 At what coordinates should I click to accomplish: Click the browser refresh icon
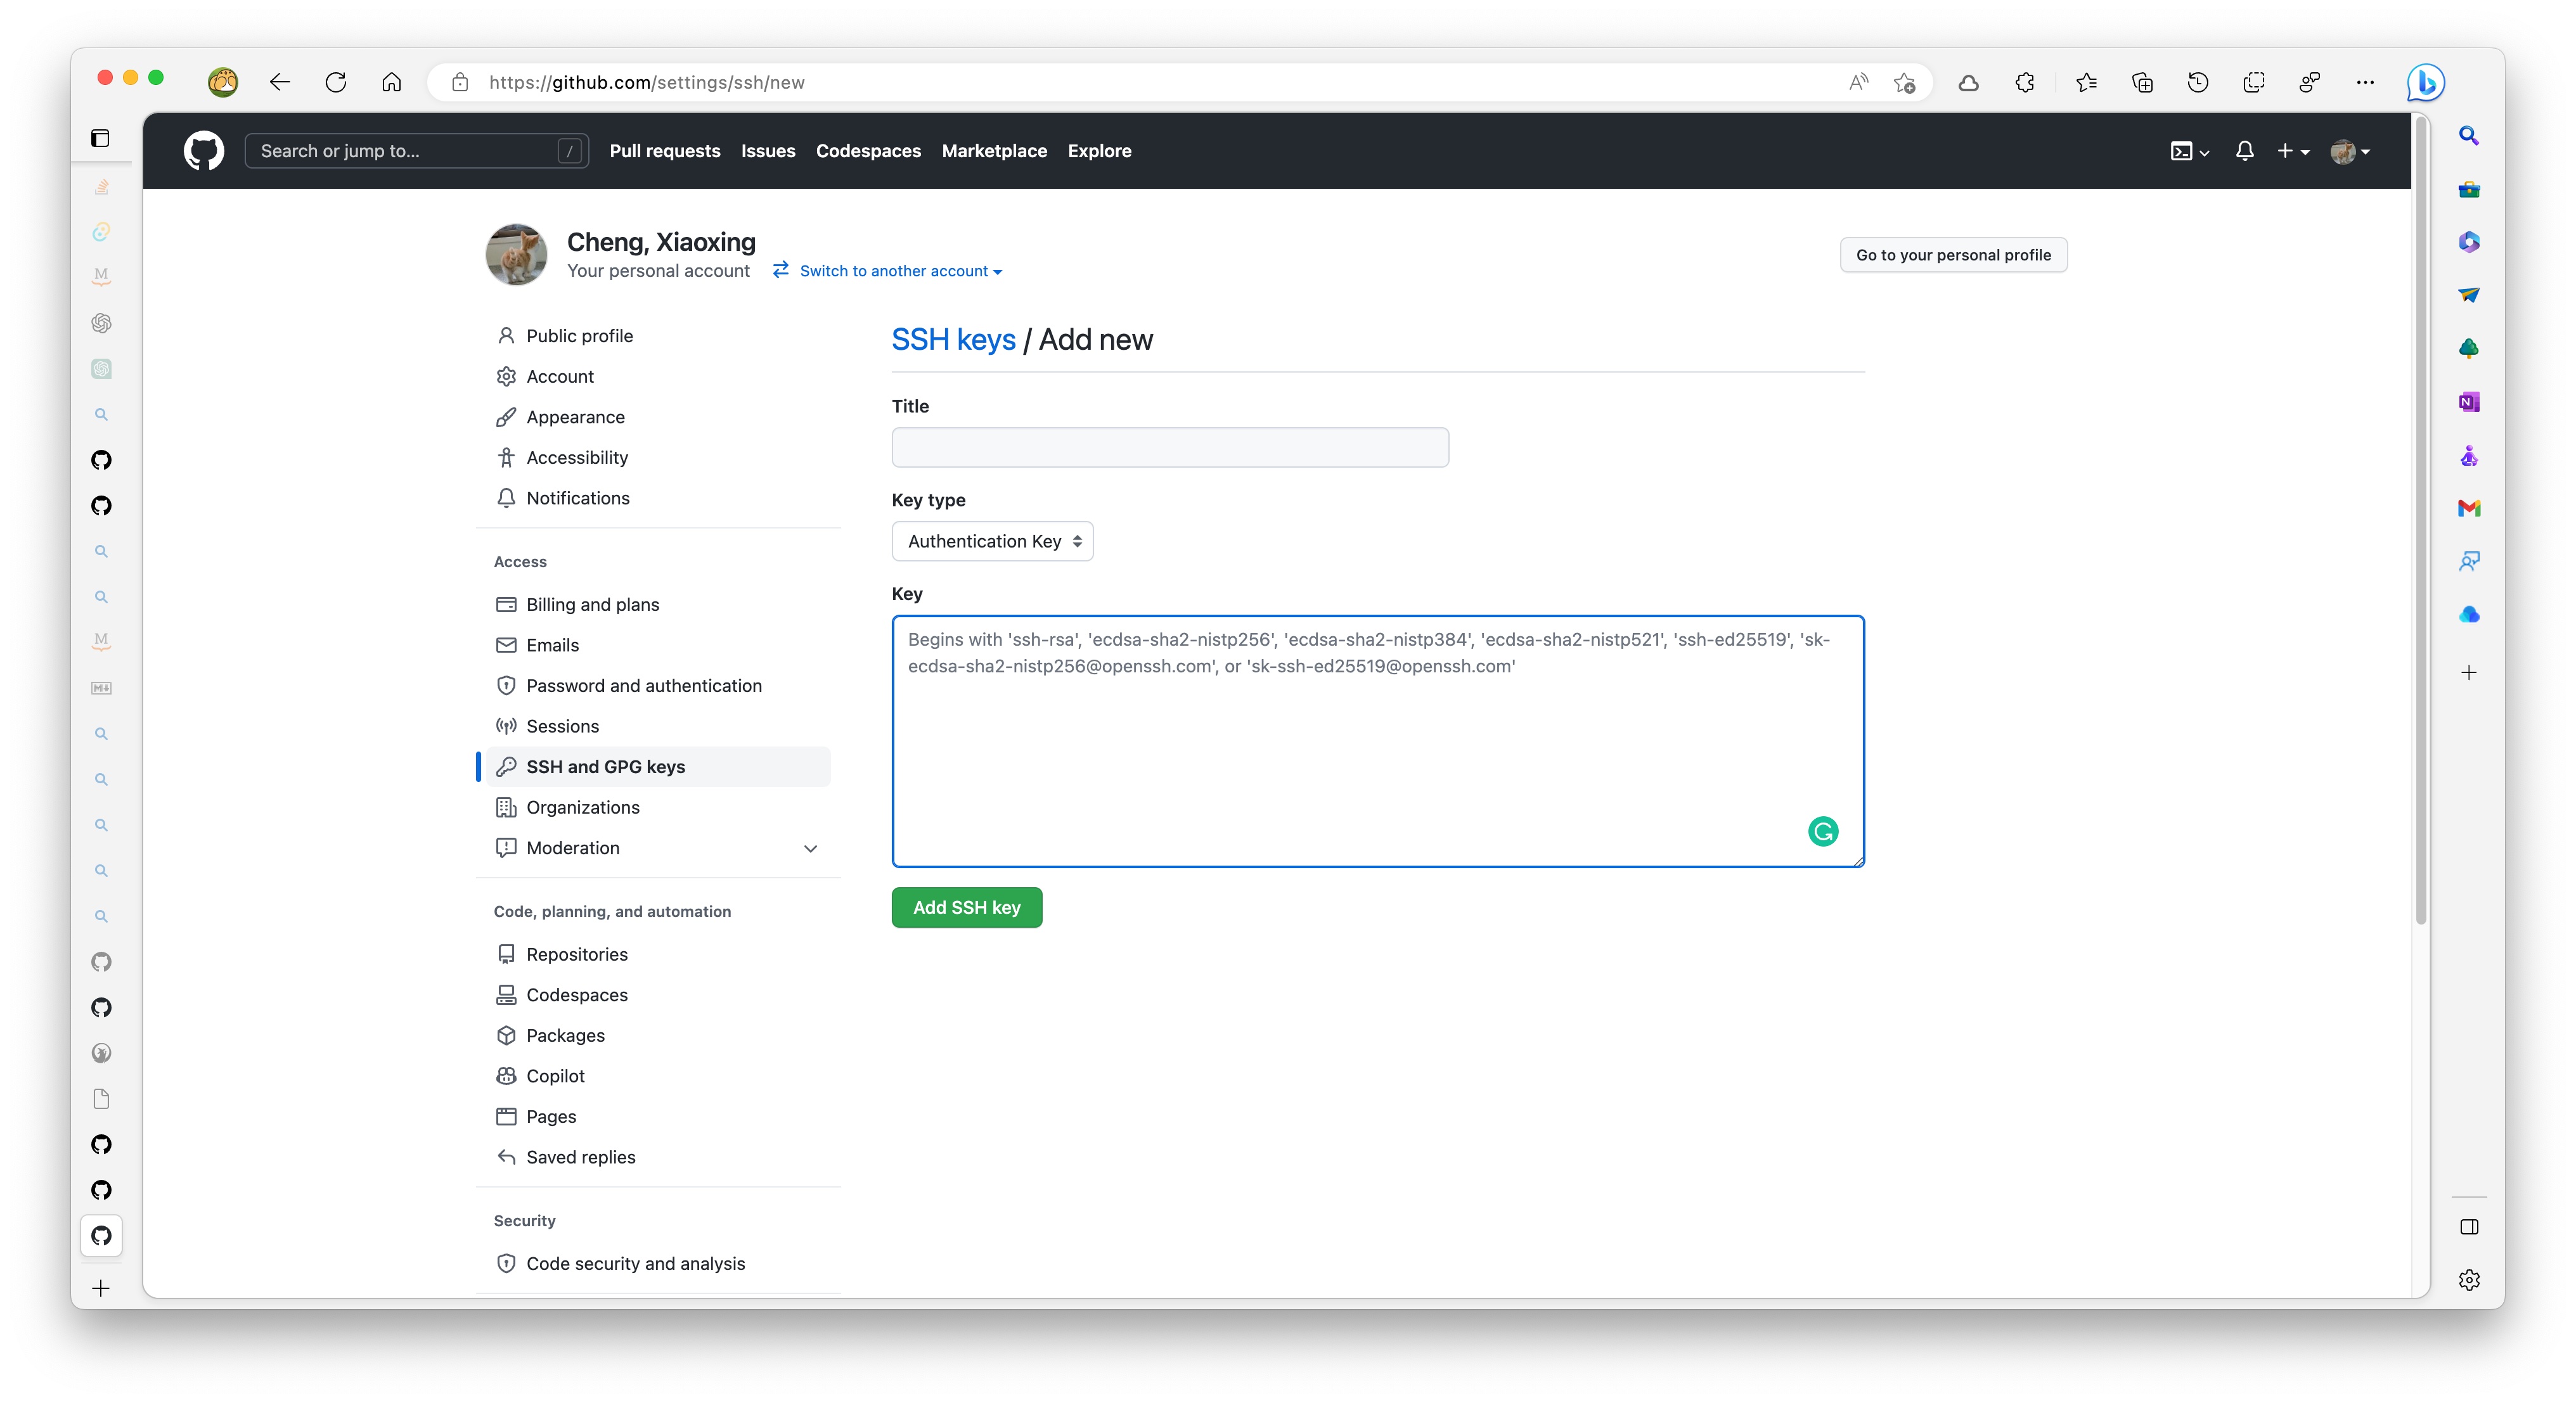pyautogui.click(x=336, y=82)
